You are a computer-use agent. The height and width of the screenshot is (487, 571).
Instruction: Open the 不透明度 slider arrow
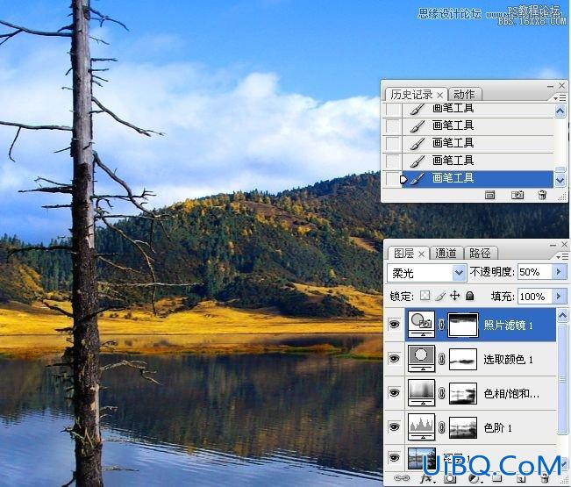pyautogui.click(x=559, y=272)
